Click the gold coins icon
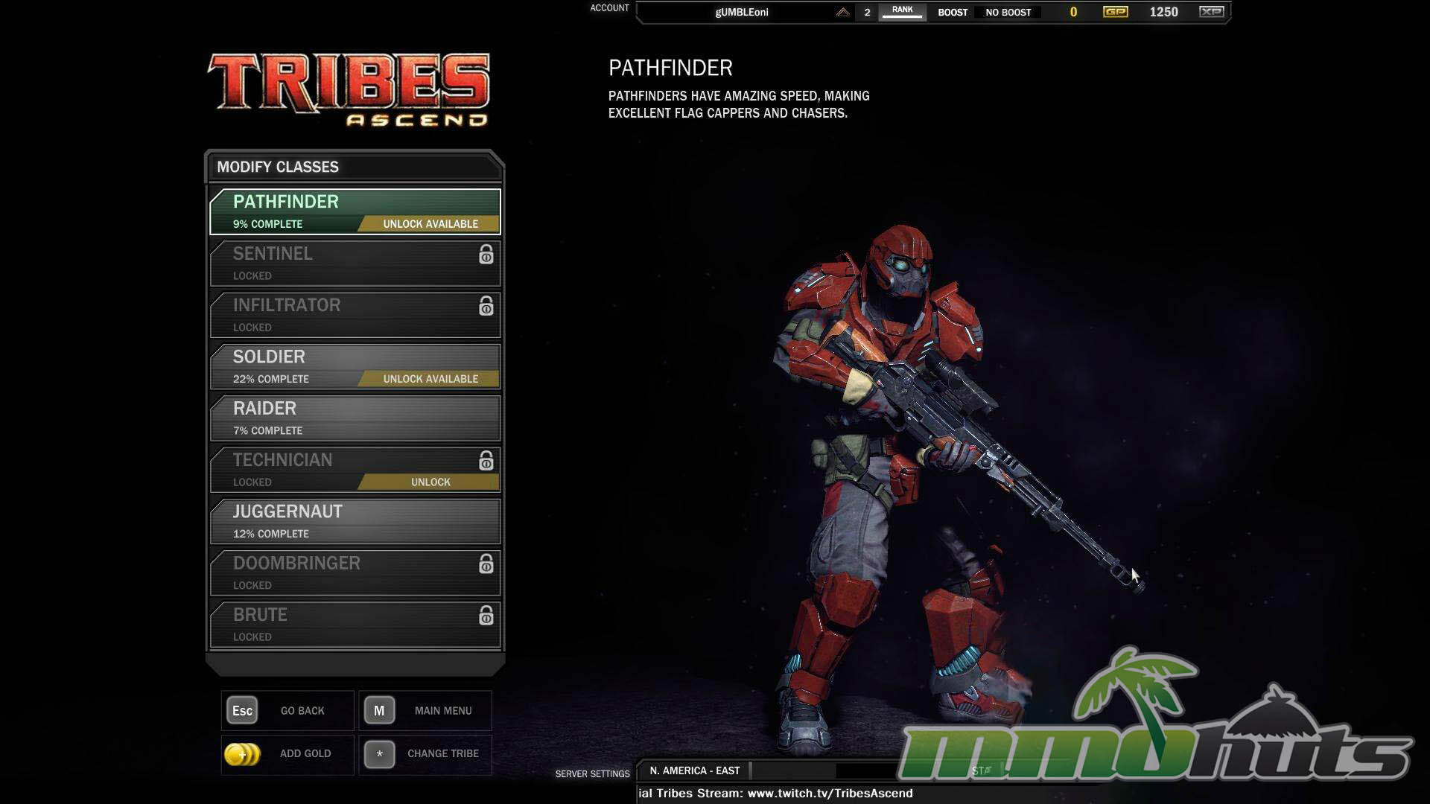This screenshot has width=1430, height=804. tap(242, 754)
